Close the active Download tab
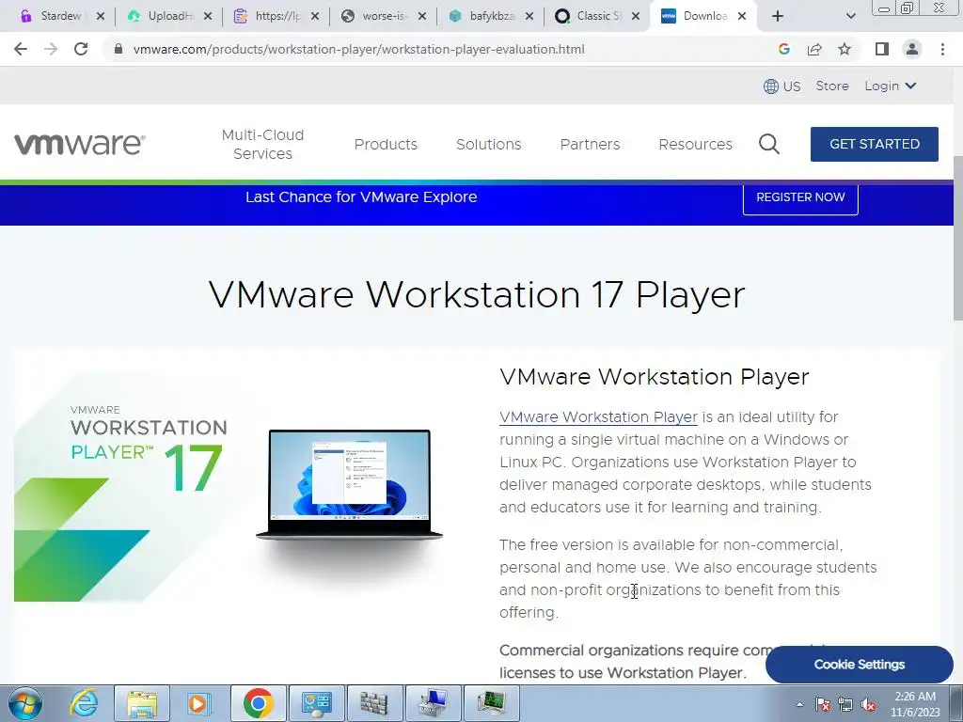The height and width of the screenshot is (722, 963). (x=742, y=17)
